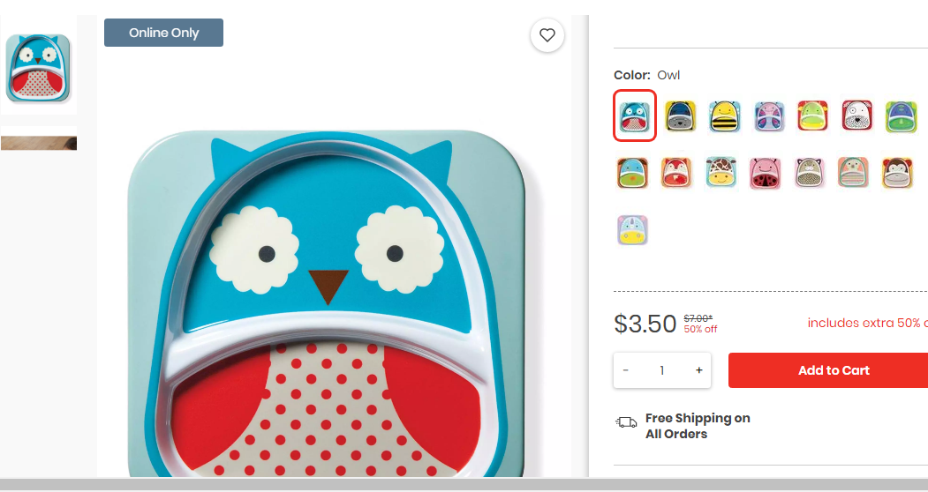The height and width of the screenshot is (492, 928).
Task: Click the quantity input field
Action: 661,370
